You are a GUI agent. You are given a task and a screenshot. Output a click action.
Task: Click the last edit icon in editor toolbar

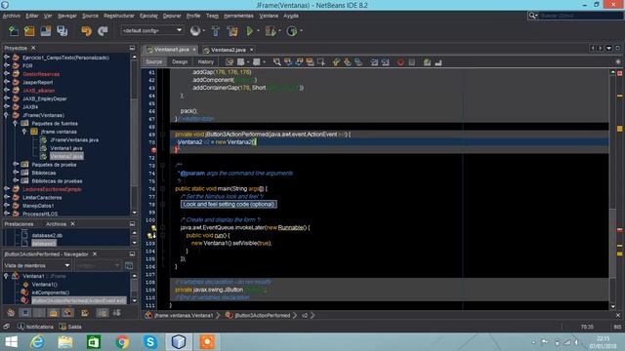pos(229,61)
